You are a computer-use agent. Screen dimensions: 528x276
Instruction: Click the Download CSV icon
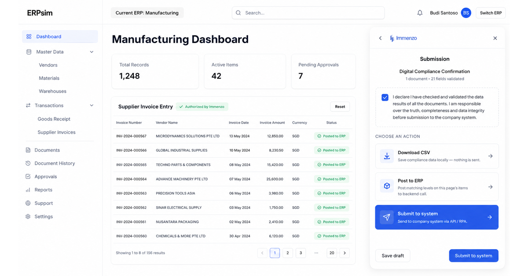(x=387, y=156)
